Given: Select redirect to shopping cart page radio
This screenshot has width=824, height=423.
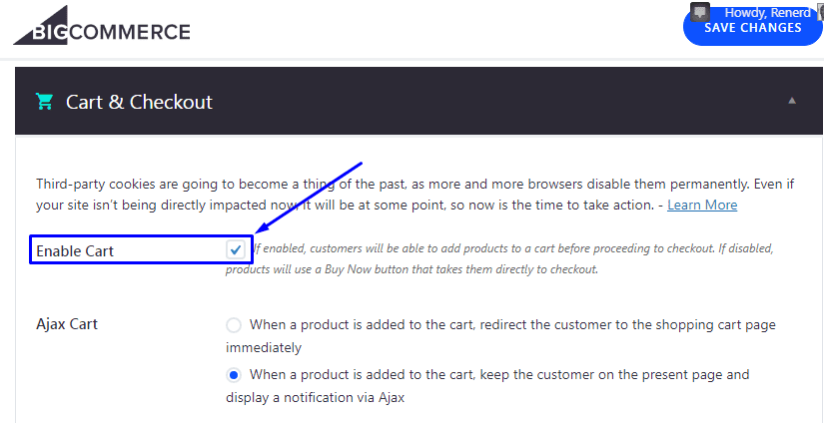Looking at the screenshot, I should [234, 325].
